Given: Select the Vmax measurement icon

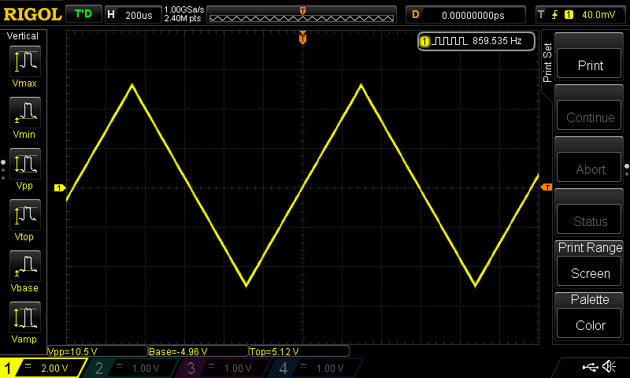Looking at the screenshot, I should coord(25,61).
